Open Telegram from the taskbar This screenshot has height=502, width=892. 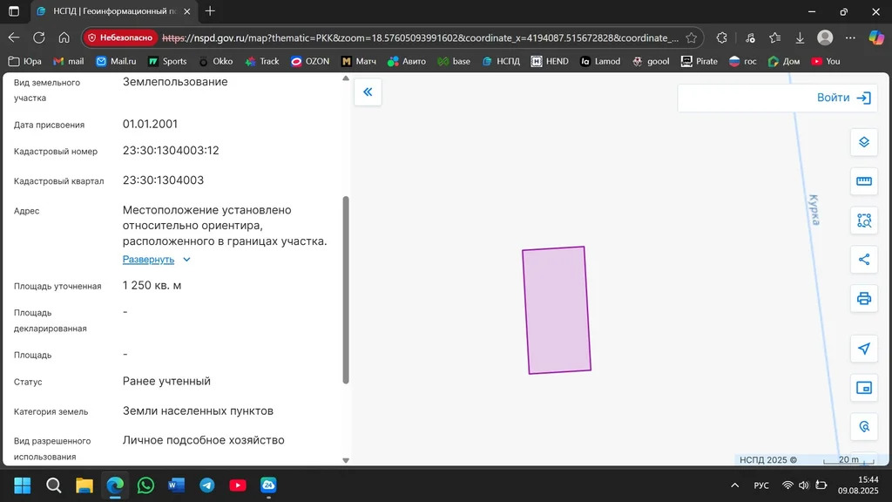pos(206,485)
